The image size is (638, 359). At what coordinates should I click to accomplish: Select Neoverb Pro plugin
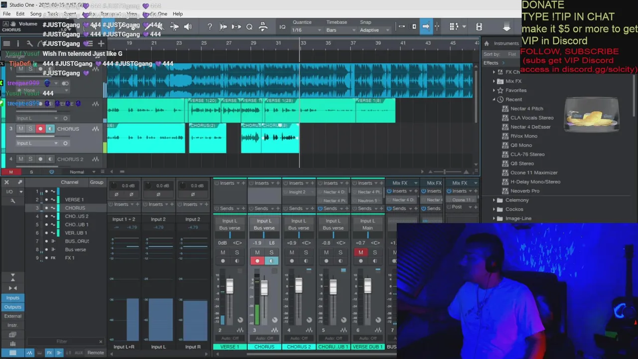click(x=525, y=191)
